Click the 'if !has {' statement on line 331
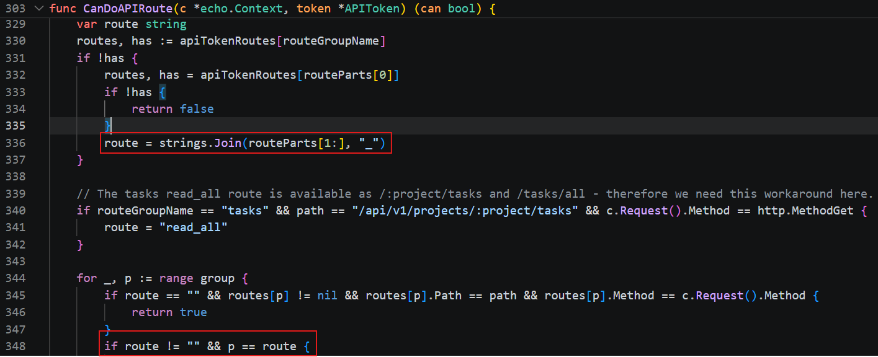This screenshot has width=878, height=357. click(x=107, y=58)
